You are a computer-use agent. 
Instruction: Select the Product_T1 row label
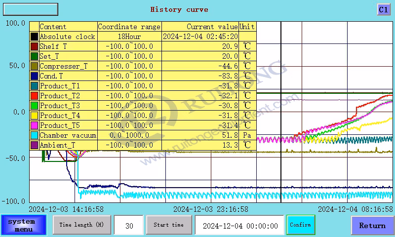point(60,86)
